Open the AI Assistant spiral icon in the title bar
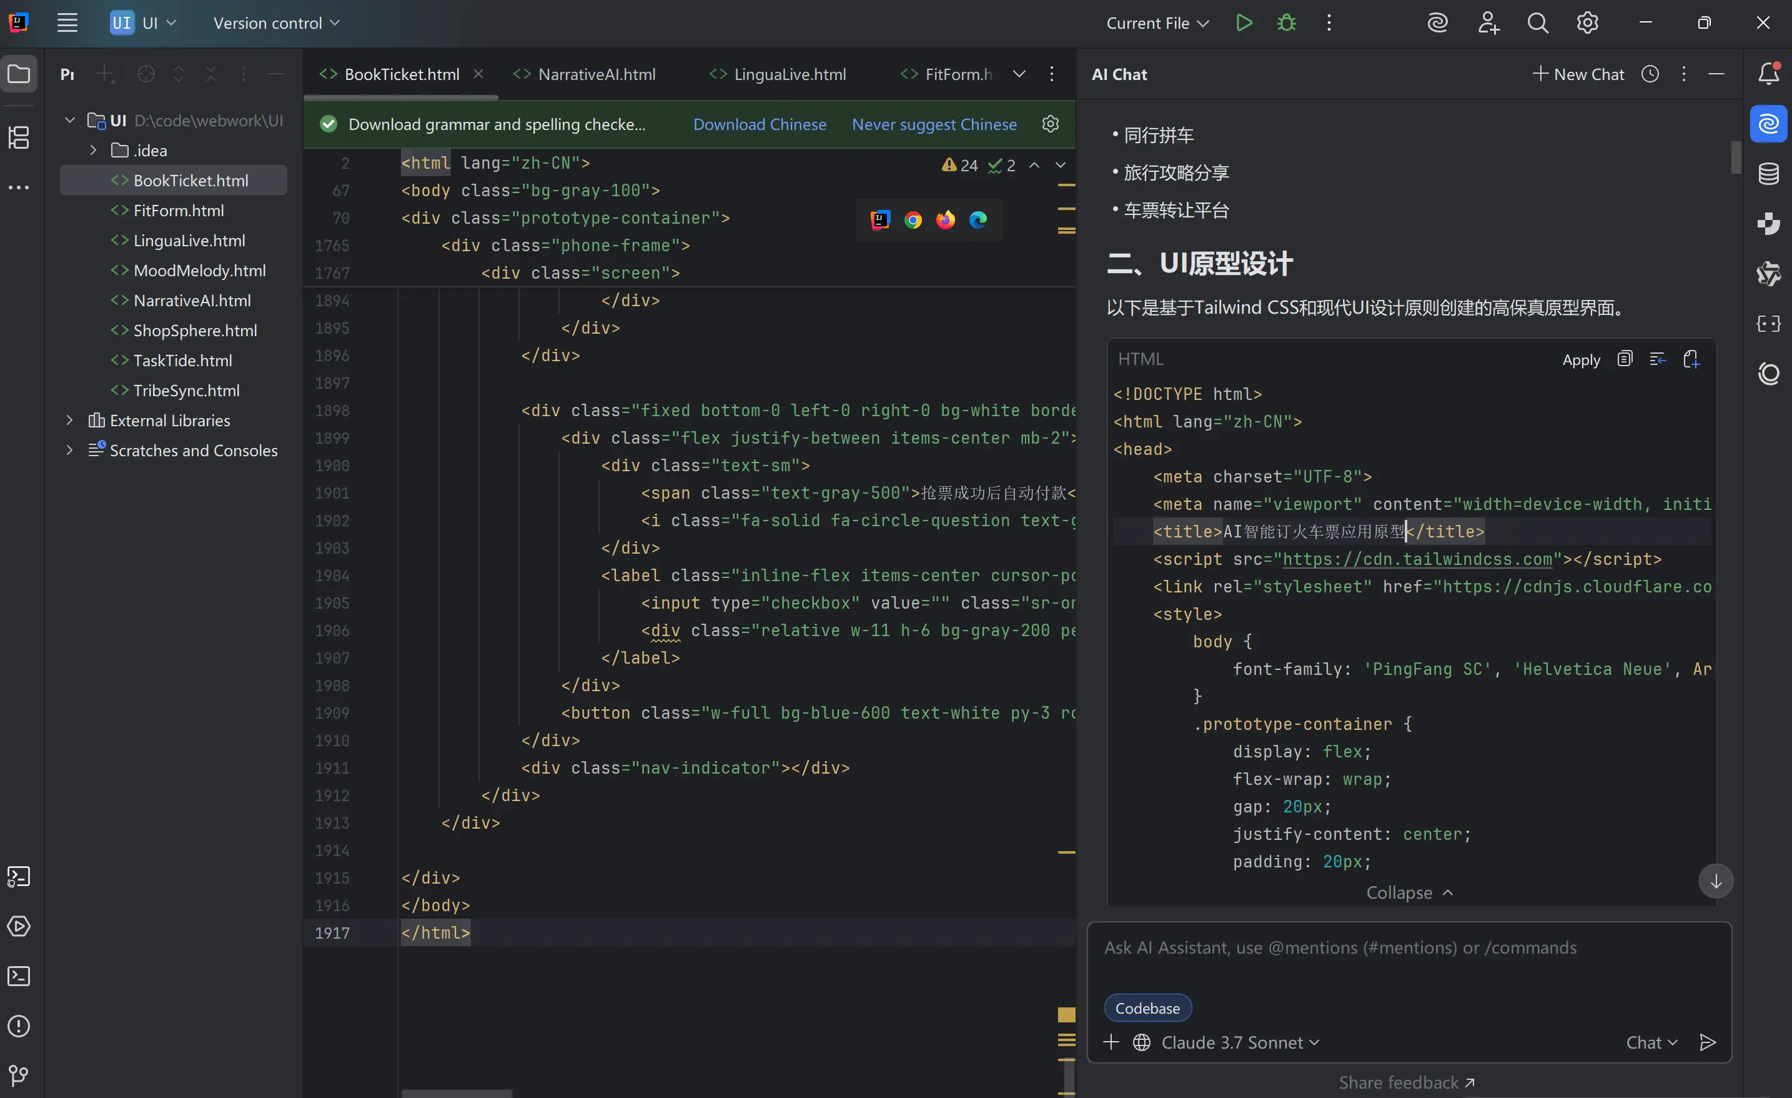 1437,22
